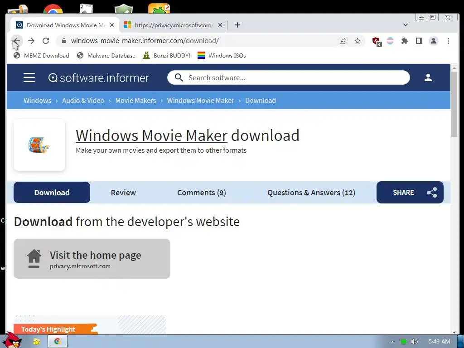Open the Malware Database bookmark
The width and height of the screenshot is (464, 348).
point(106,56)
